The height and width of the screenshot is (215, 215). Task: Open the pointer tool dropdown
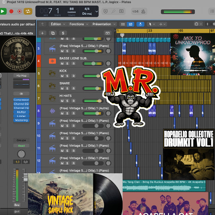(152, 24)
